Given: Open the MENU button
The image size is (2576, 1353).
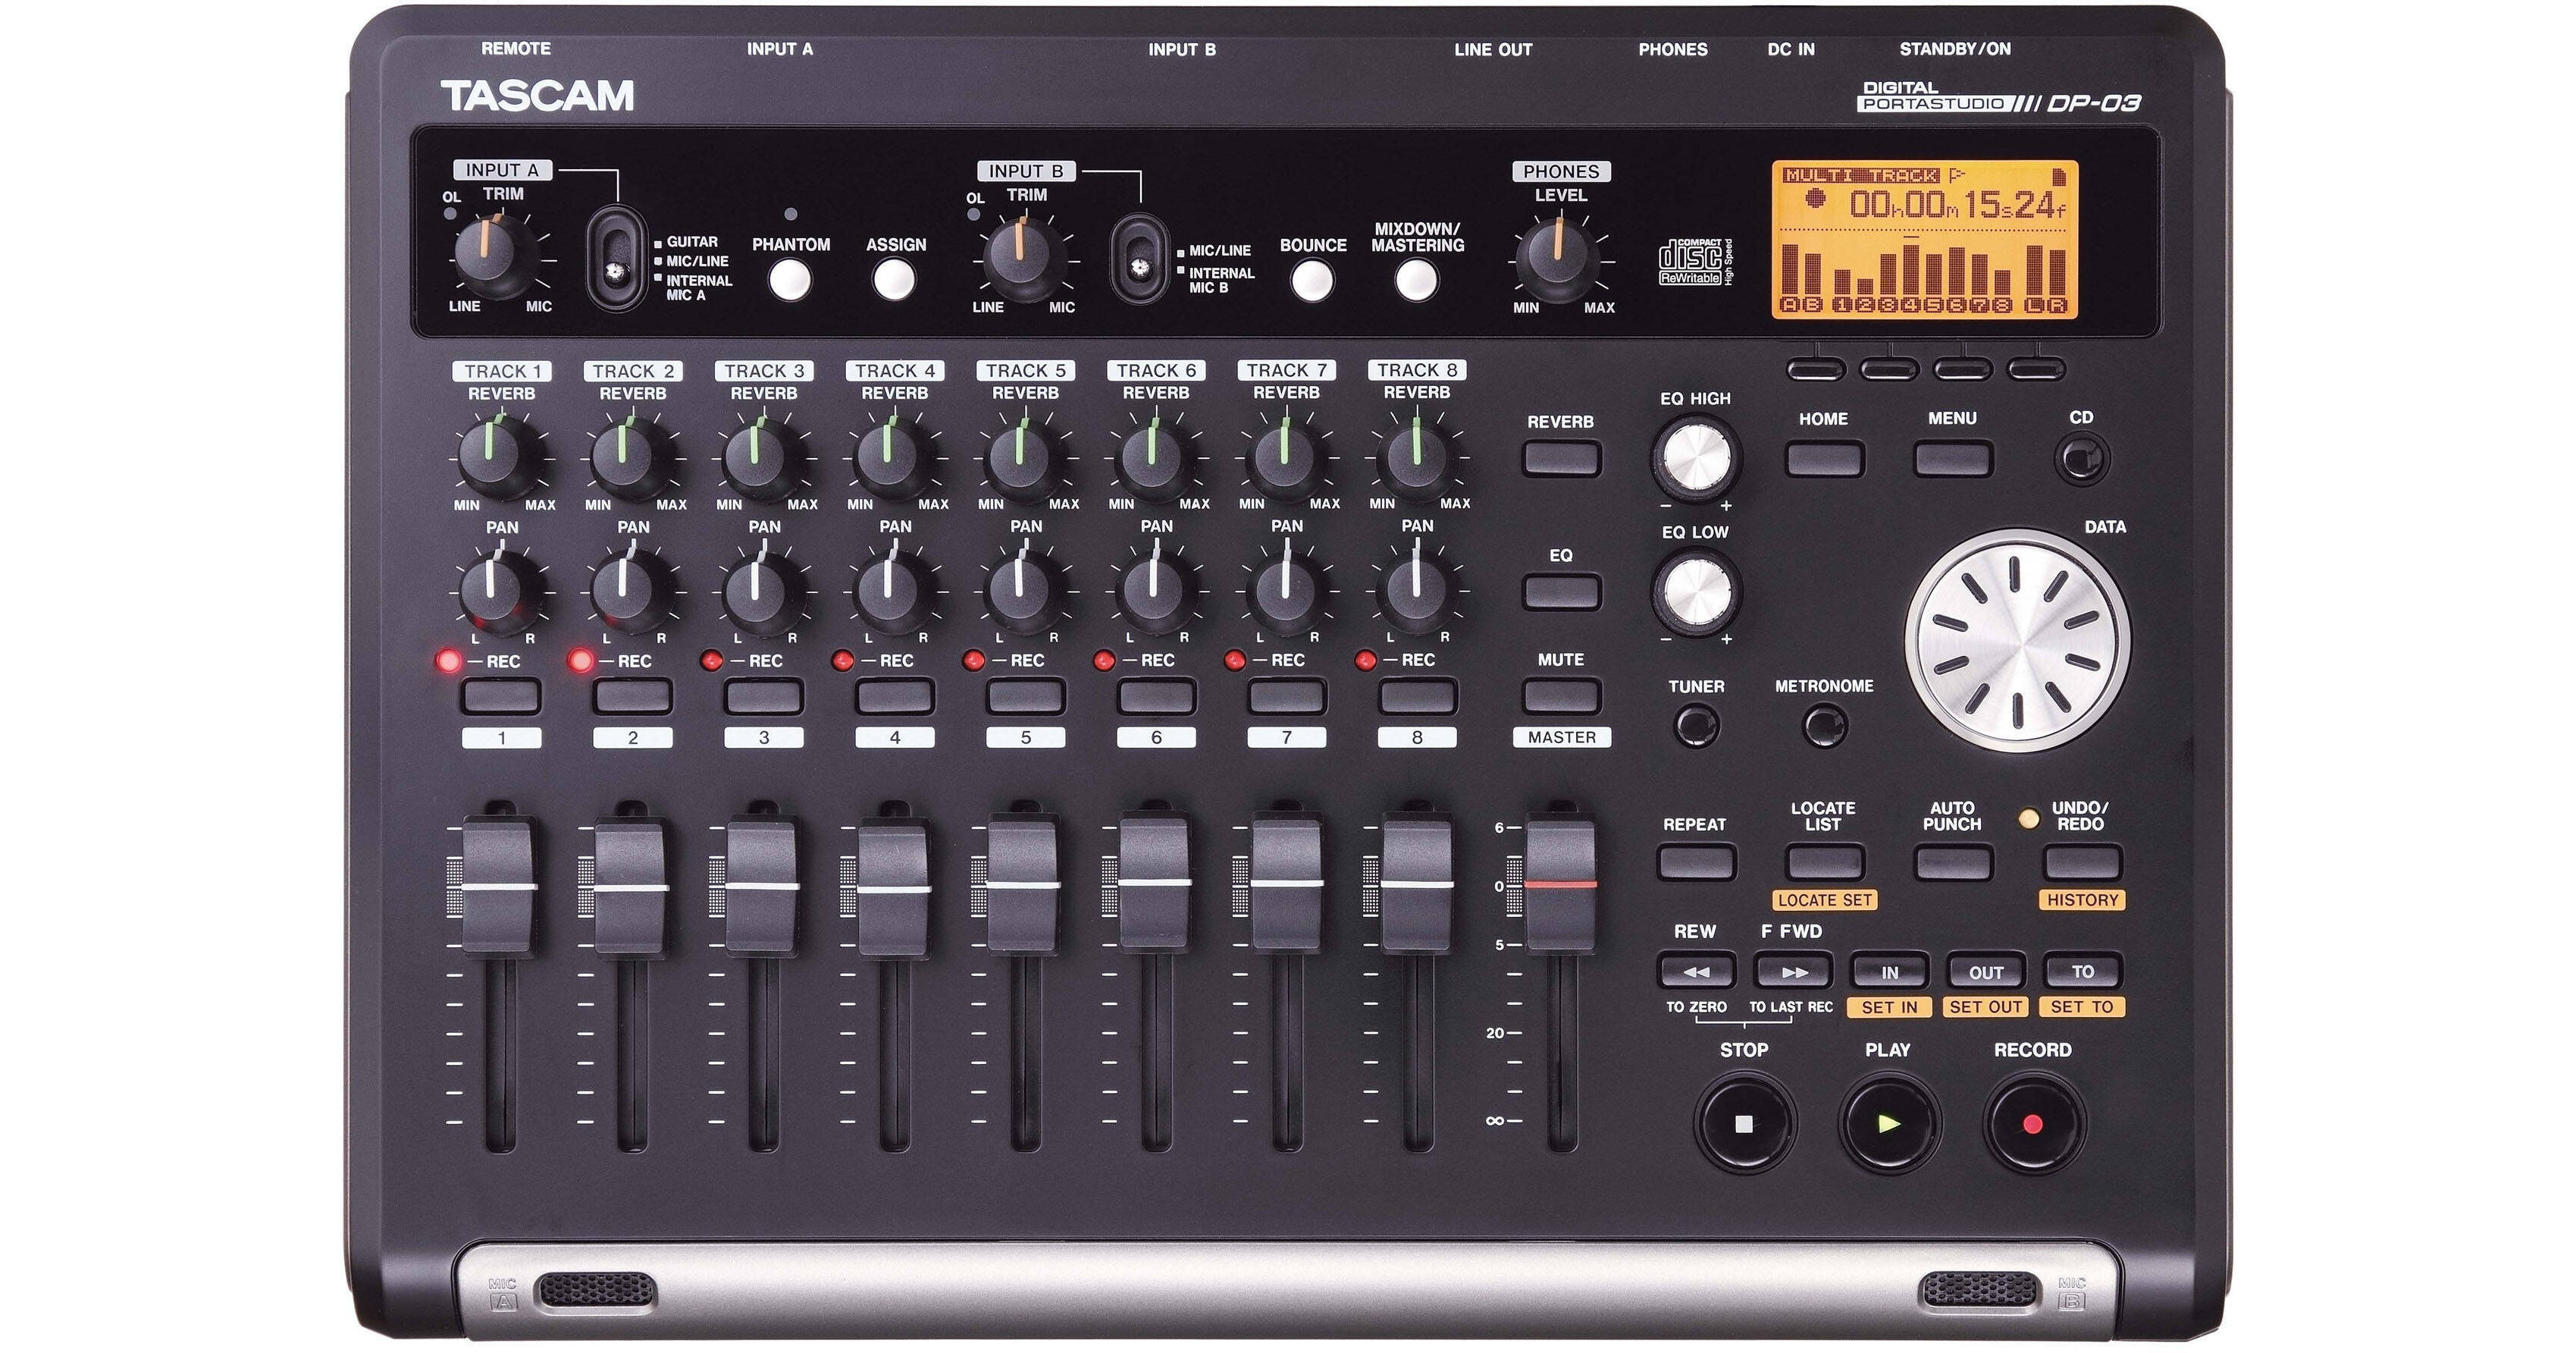Looking at the screenshot, I should (1953, 460).
